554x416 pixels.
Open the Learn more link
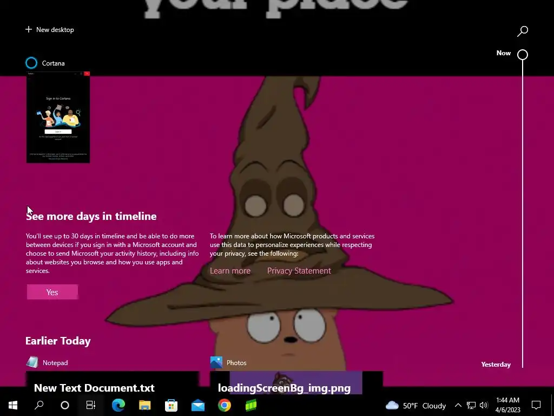point(230,271)
